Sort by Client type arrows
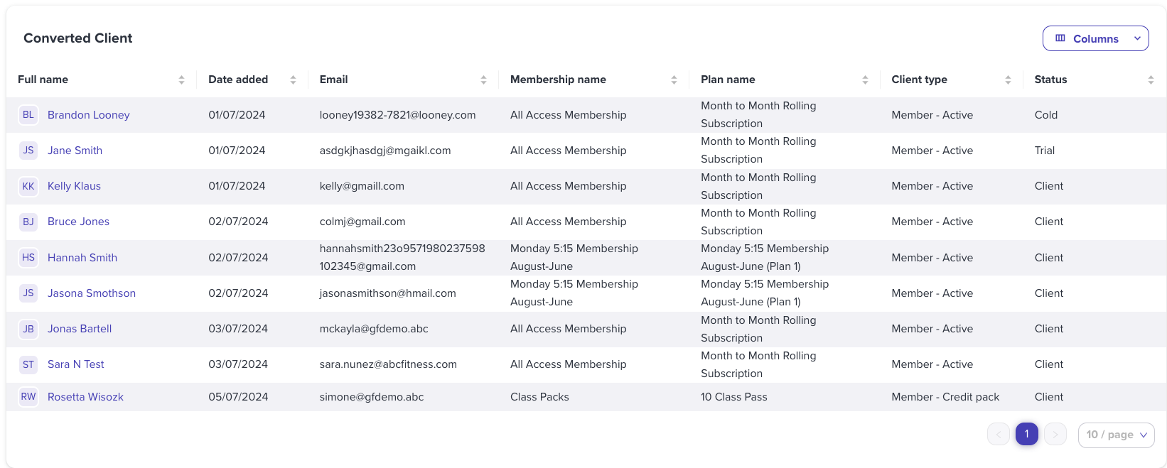The height and width of the screenshot is (468, 1167). pyautogui.click(x=1008, y=80)
